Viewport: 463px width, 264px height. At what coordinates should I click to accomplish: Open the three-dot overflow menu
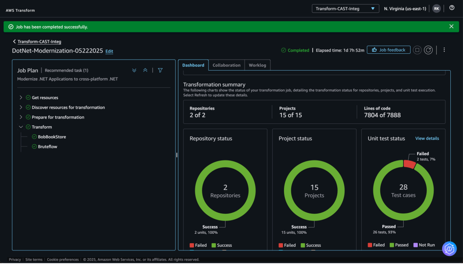(444, 50)
